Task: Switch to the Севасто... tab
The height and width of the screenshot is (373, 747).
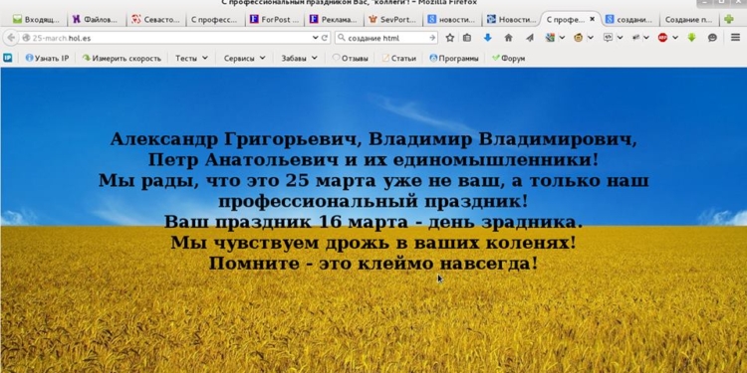Action: [155, 20]
